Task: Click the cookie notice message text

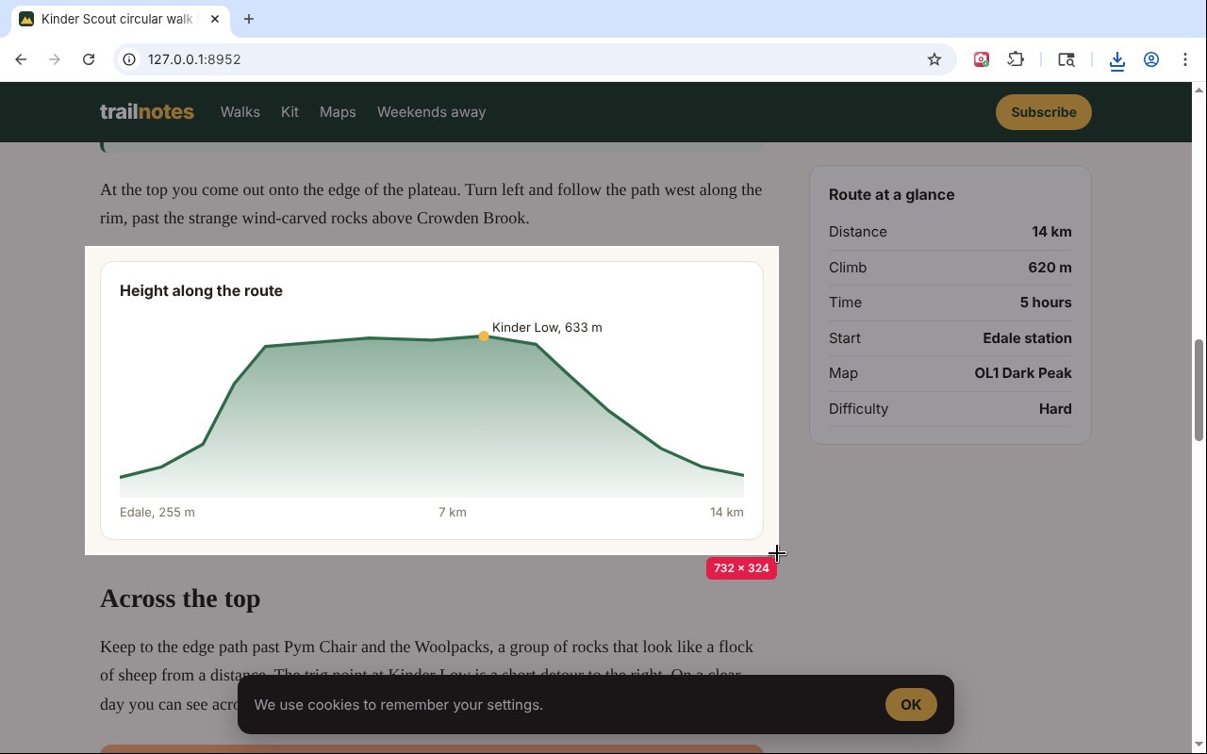Action: 399,705
